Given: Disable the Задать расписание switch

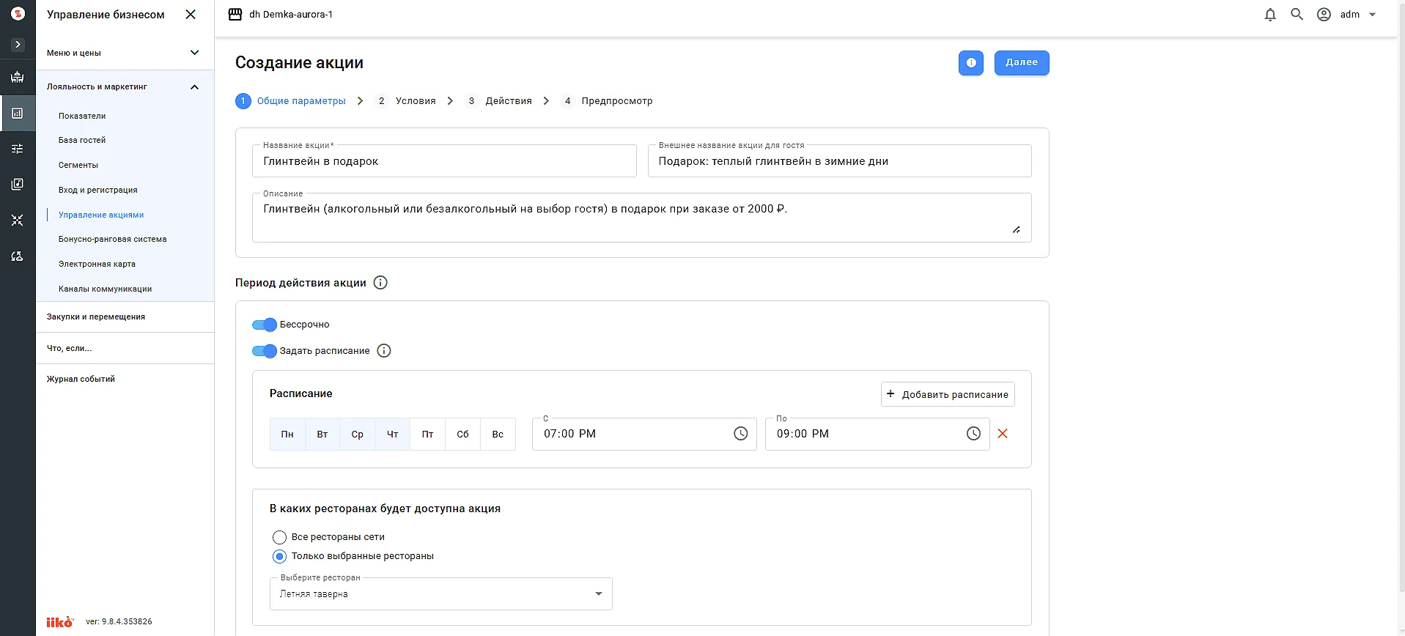Looking at the screenshot, I should [265, 351].
